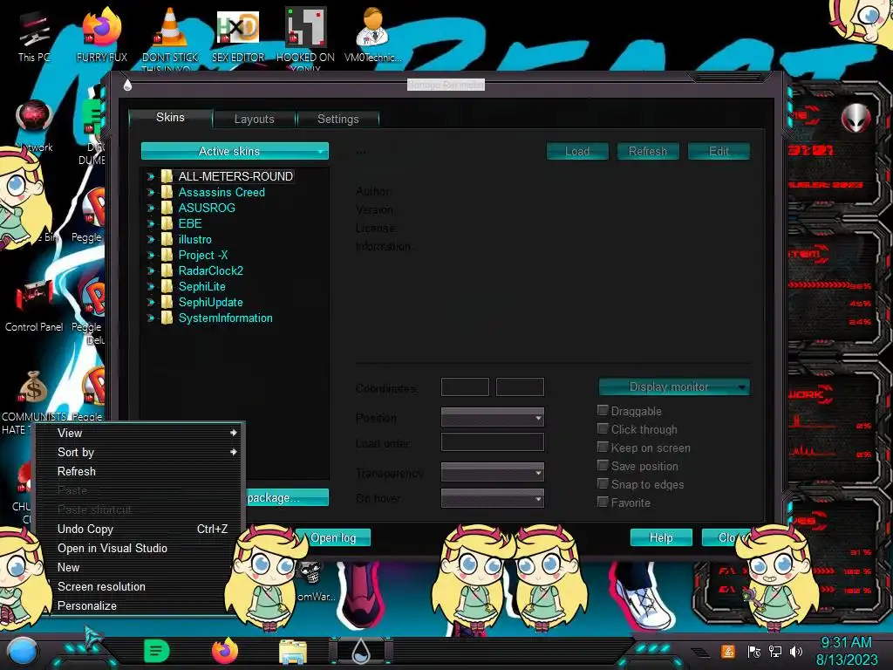Expand the EBE tree arrow

(x=150, y=224)
